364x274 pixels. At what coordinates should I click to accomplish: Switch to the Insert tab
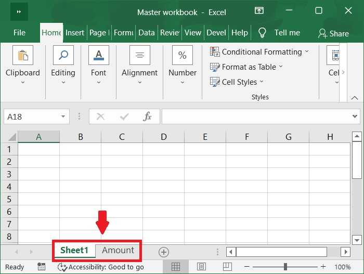(75, 33)
